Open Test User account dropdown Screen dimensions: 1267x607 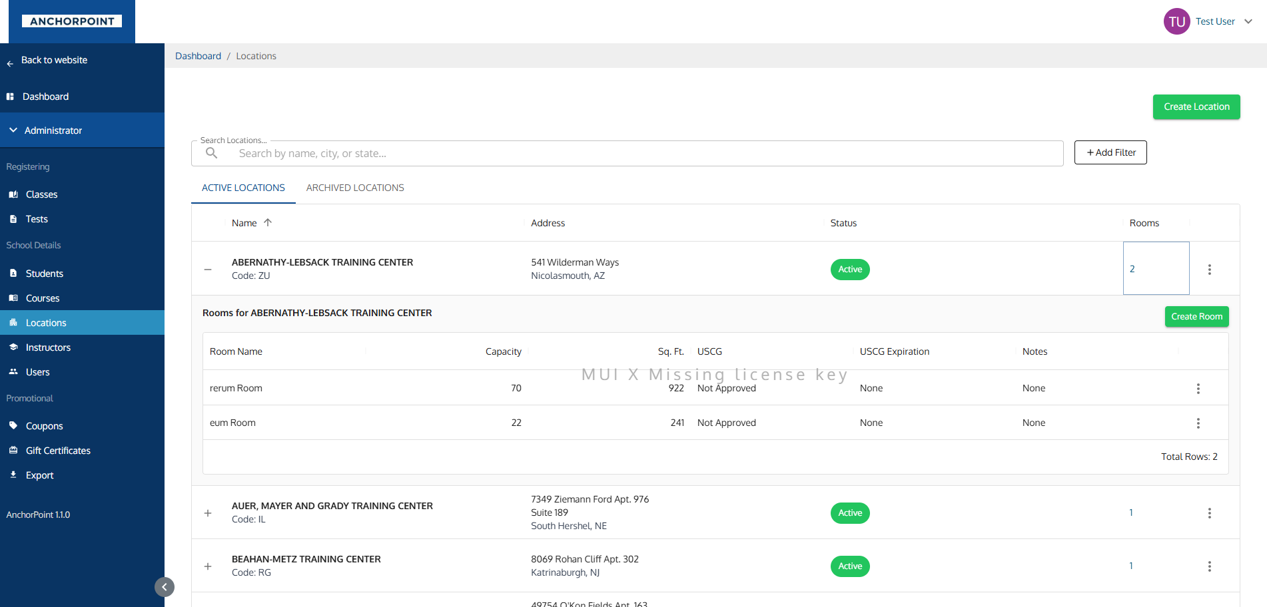tap(1248, 21)
